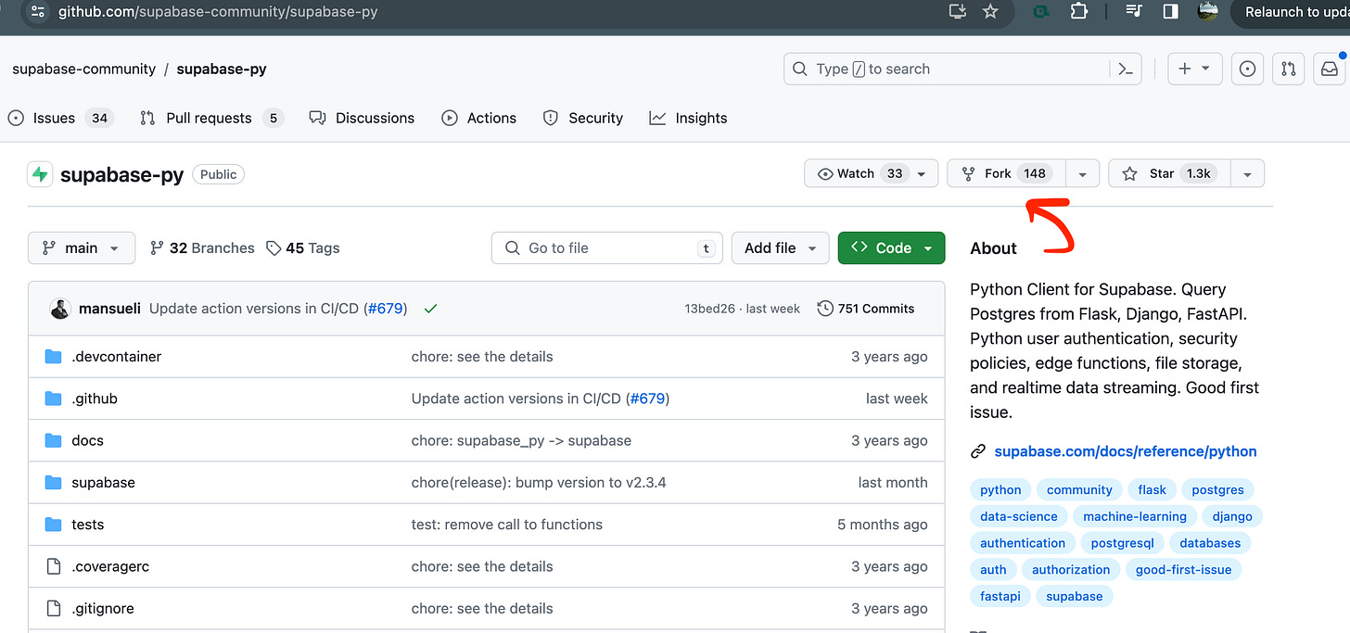Bookmark page with the star icon
The width and height of the screenshot is (1350, 633).
[990, 12]
